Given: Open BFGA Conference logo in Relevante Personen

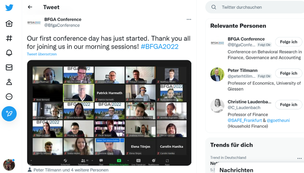Looking at the screenshot, I should pyautogui.click(x=217, y=43).
